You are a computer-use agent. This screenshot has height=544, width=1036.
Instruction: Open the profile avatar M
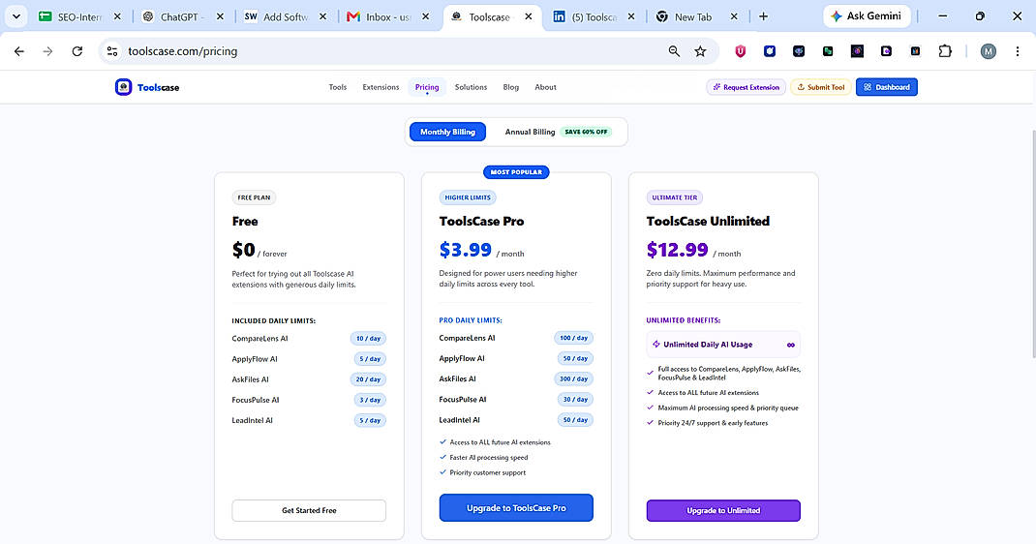[x=989, y=51]
